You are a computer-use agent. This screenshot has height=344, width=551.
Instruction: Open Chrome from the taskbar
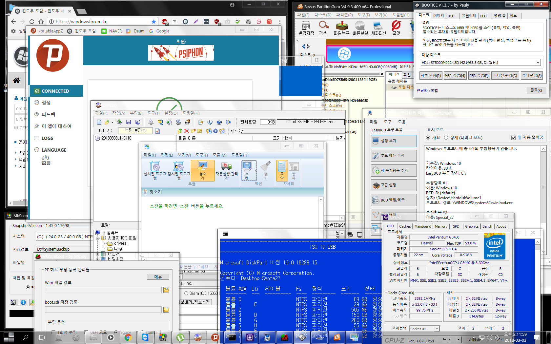[128, 337]
